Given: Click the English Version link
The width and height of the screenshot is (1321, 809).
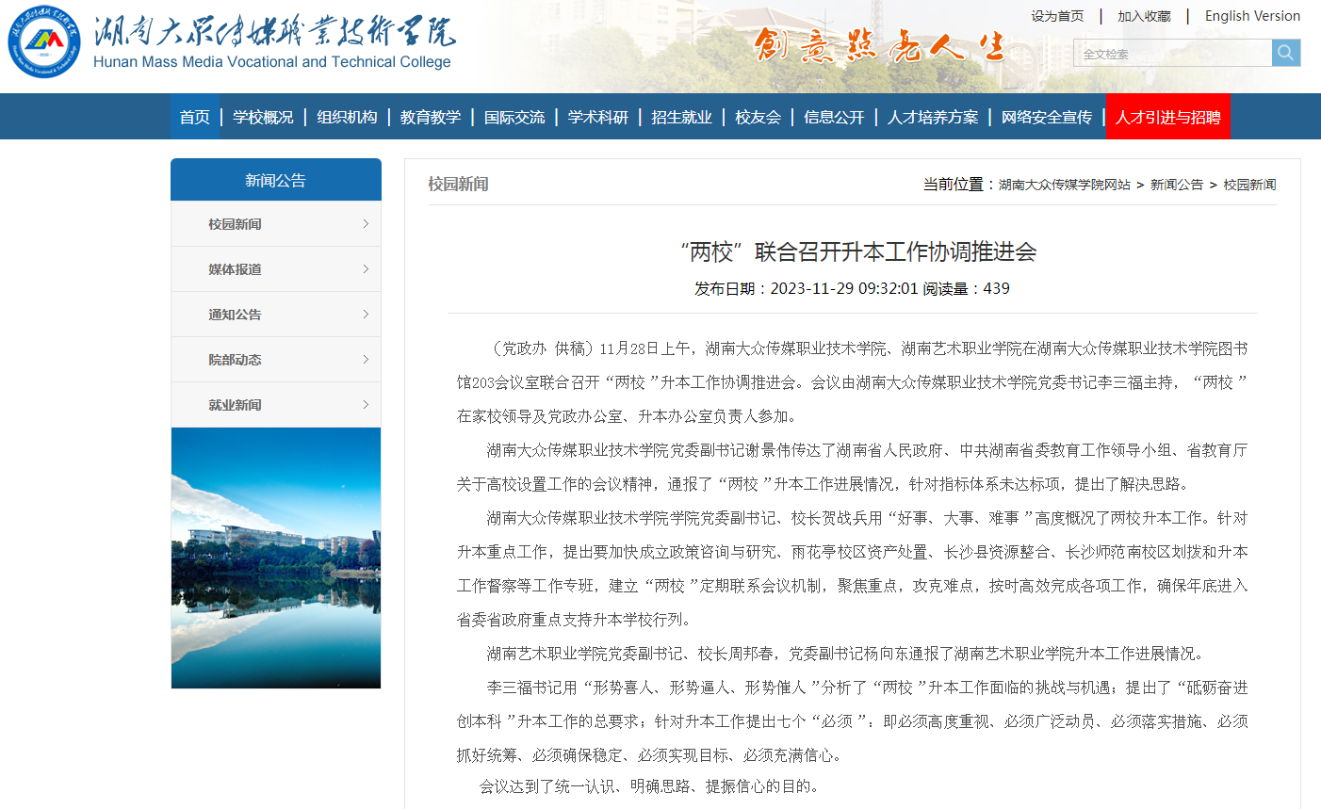Looking at the screenshot, I should [x=1251, y=15].
